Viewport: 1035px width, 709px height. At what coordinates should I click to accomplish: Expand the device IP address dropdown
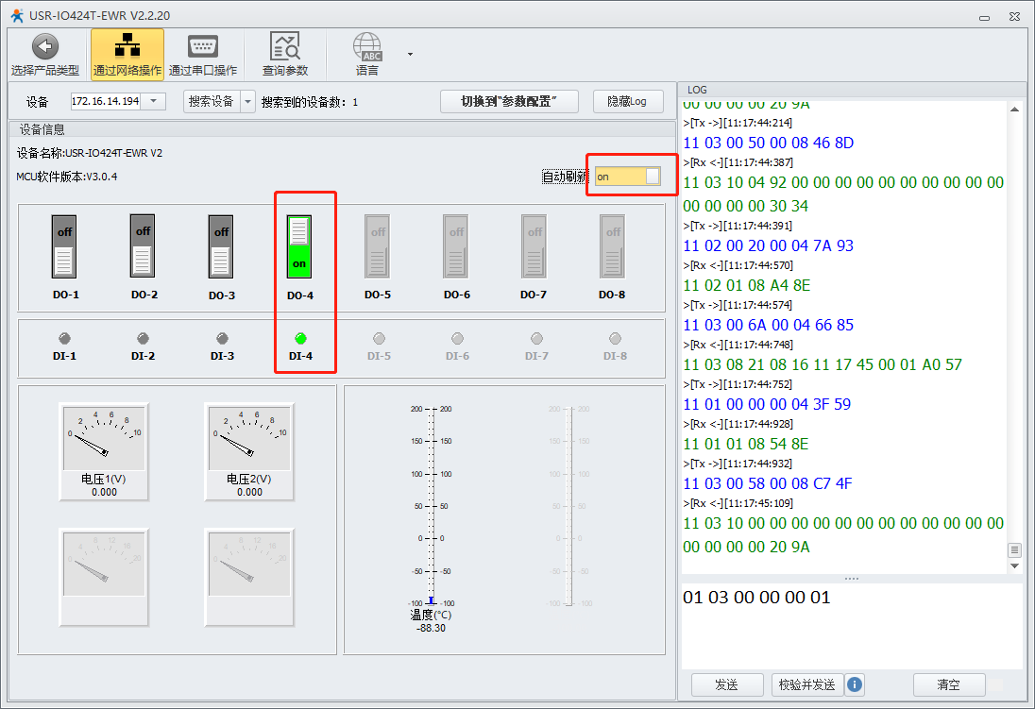154,101
